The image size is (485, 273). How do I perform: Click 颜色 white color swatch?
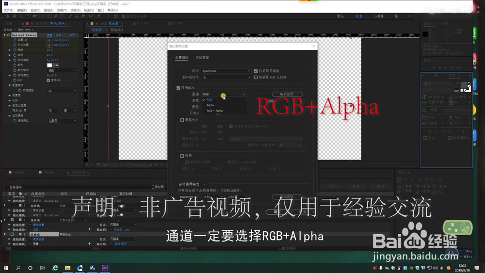pos(49,65)
